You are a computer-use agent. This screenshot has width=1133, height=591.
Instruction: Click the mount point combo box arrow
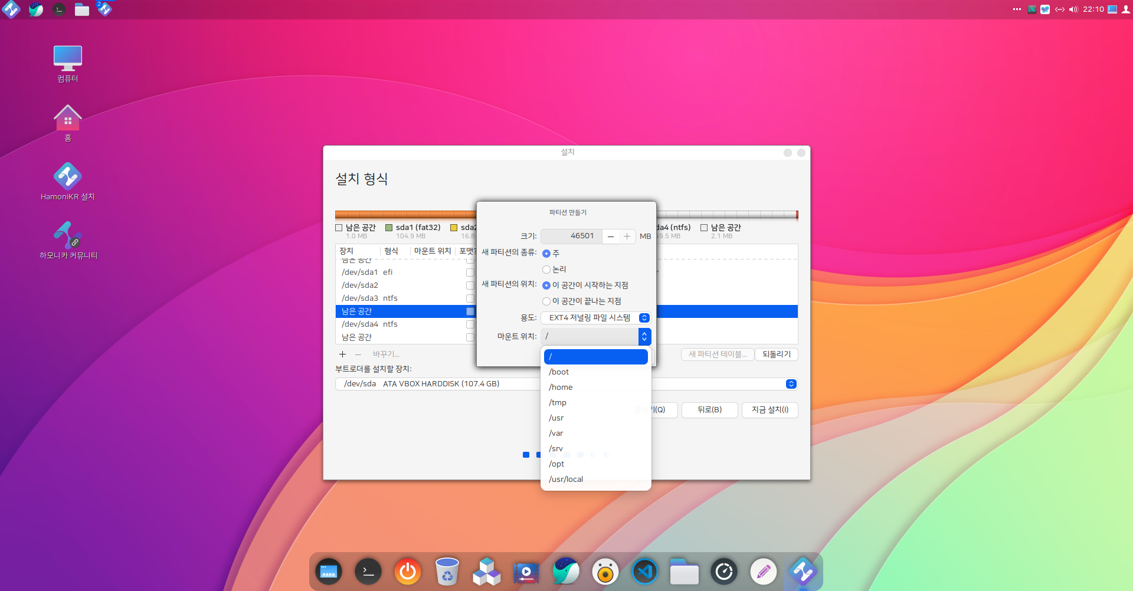[644, 337]
